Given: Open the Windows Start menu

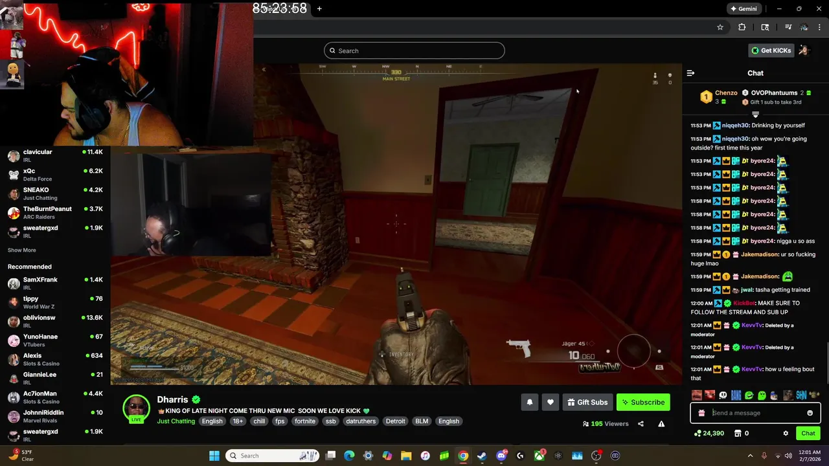Looking at the screenshot, I should pyautogui.click(x=214, y=456).
